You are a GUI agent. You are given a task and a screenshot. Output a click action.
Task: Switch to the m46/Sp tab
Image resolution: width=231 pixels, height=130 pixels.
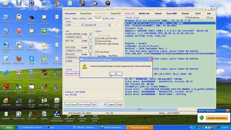83,18
